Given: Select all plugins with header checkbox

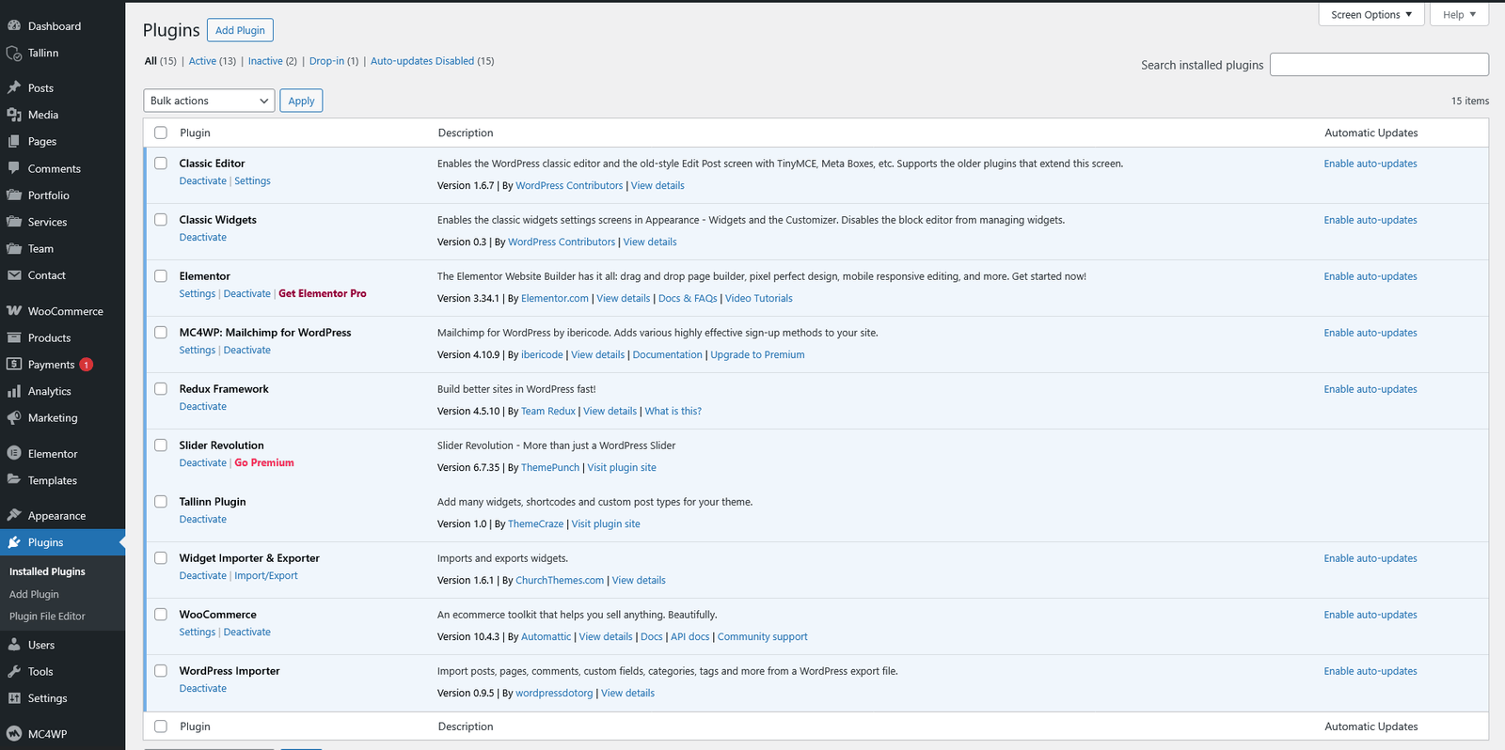Looking at the screenshot, I should click(161, 133).
